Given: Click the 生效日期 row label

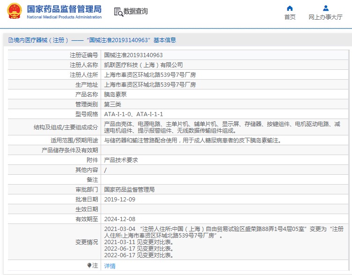Looking at the screenshot, I should [x=87, y=209].
